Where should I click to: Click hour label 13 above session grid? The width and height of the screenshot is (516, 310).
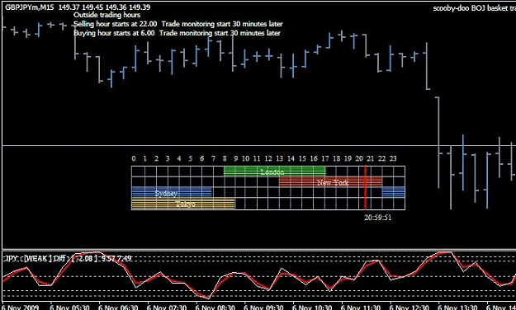[279, 158]
